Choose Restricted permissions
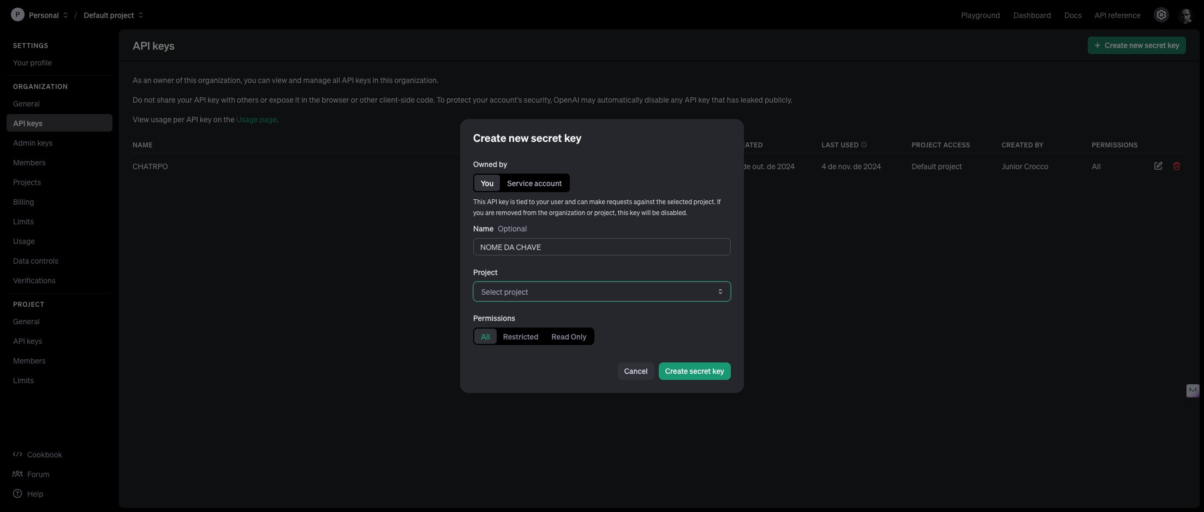The height and width of the screenshot is (512, 1204). point(520,337)
